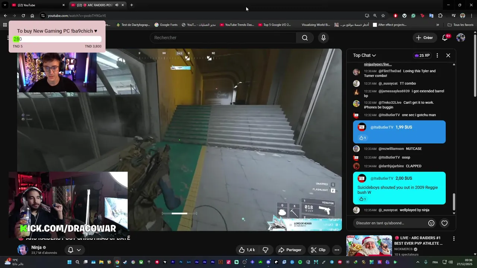Open the emoji picker in chat
Viewport: 477px width, 268px height.
click(431, 223)
